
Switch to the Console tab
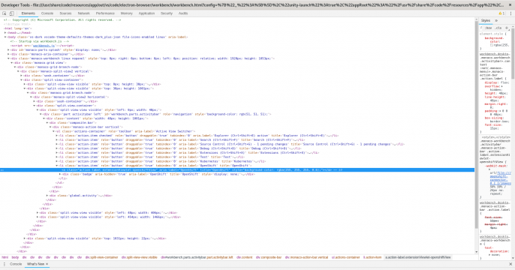tap(47, 13)
